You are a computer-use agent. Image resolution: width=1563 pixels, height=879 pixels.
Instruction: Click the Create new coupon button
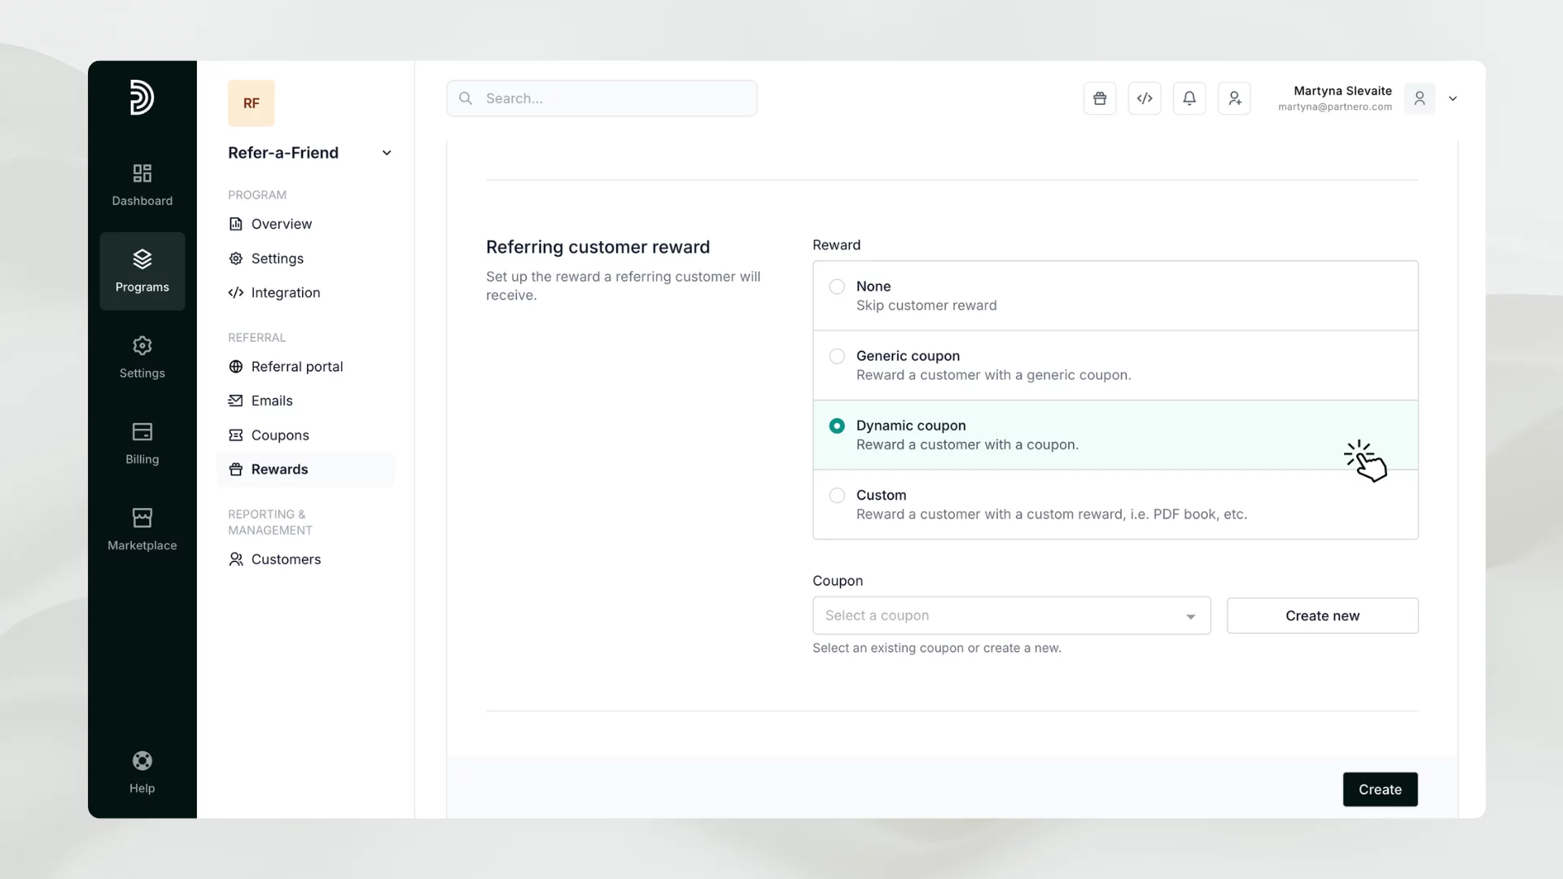(x=1322, y=616)
